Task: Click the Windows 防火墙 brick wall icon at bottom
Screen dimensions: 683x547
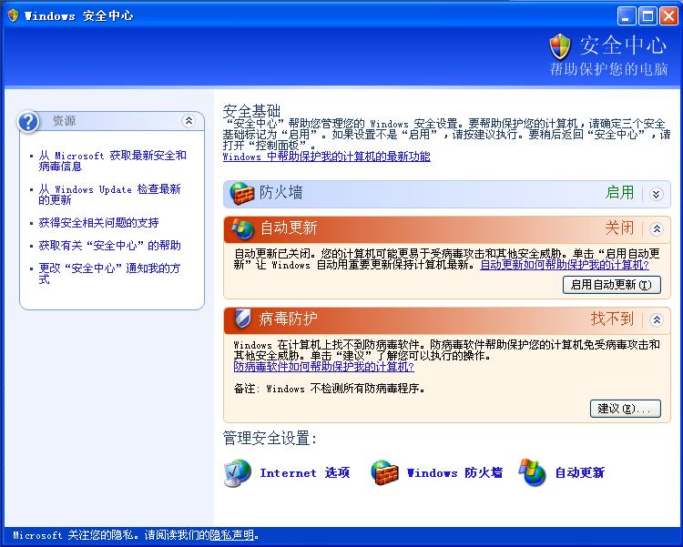Action: pos(384,472)
